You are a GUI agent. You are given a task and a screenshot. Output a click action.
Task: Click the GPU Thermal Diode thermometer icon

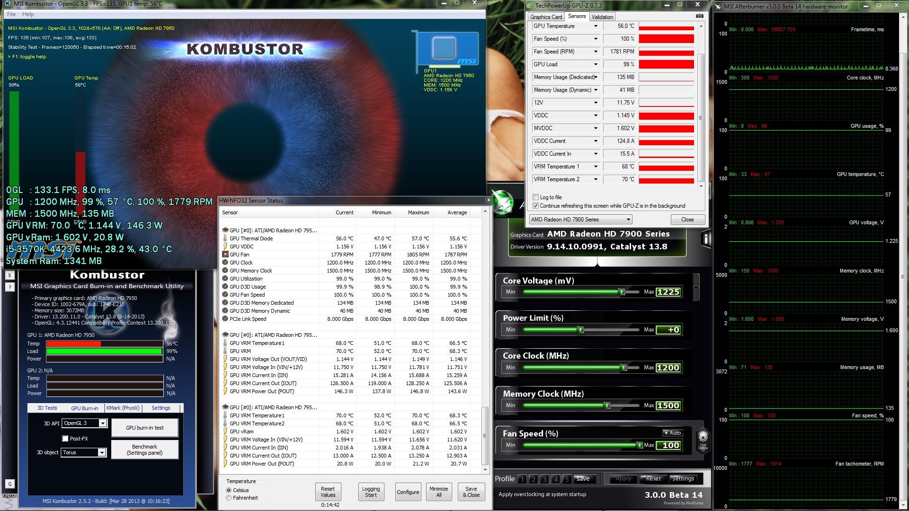click(225, 238)
